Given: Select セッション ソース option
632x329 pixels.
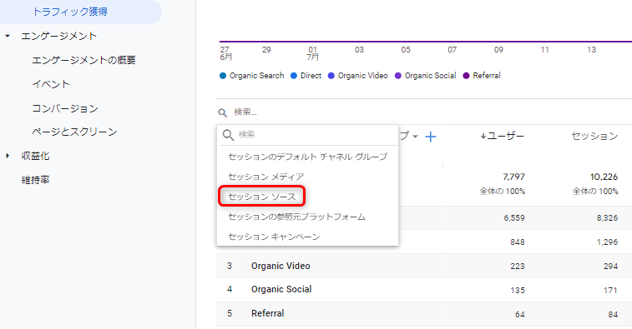Looking at the screenshot, I should [x=307, y=197].
